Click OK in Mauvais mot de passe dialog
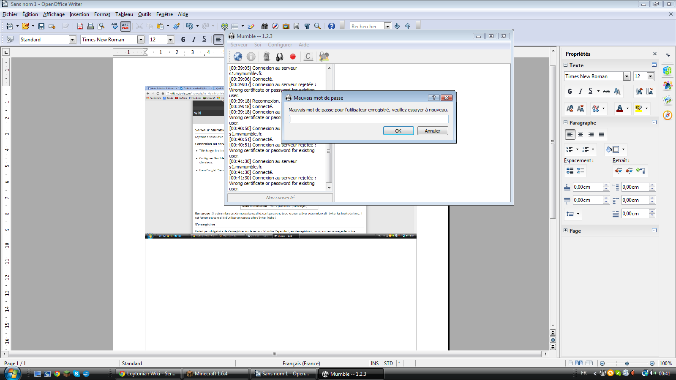676x380 pixels. click(398, 131)
